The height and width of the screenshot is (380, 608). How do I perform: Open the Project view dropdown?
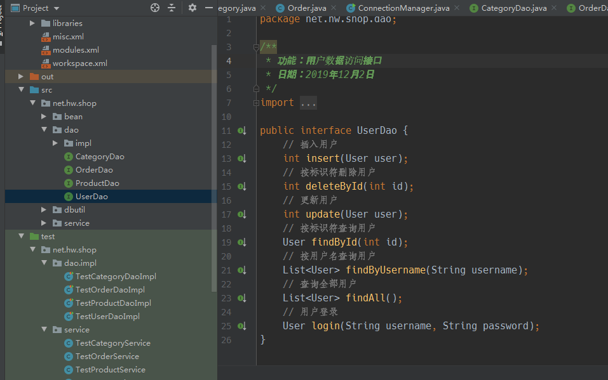pyautogui.click(x=57, y=8)
